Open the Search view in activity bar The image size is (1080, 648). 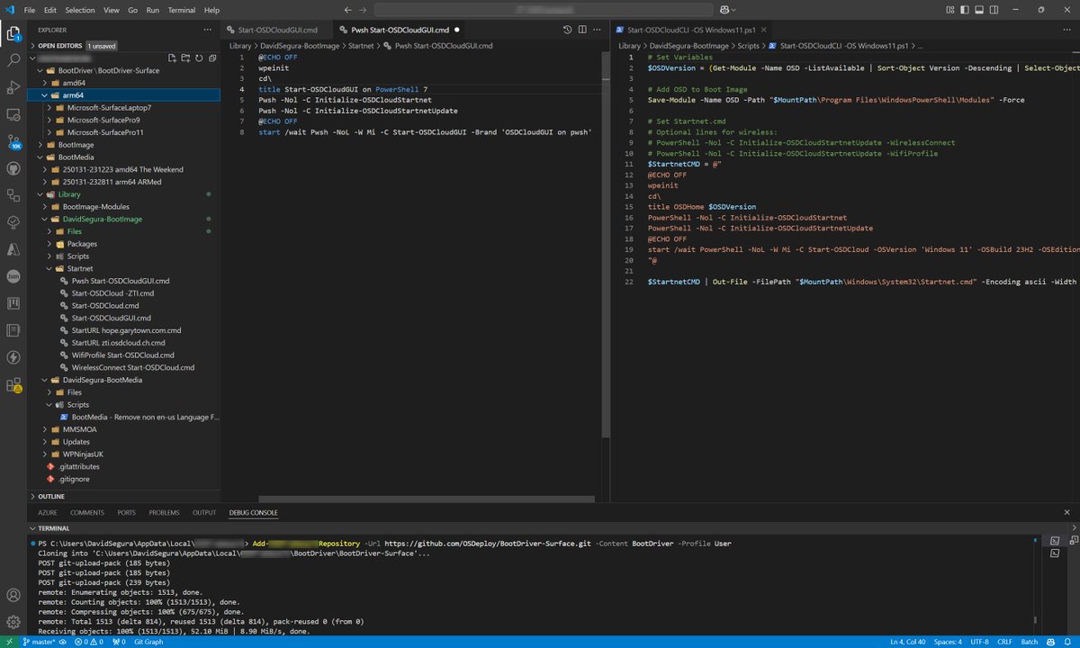click(13, 61)
